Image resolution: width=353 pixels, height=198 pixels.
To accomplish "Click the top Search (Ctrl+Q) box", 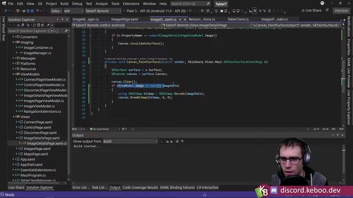I will [x=190, y=4].
